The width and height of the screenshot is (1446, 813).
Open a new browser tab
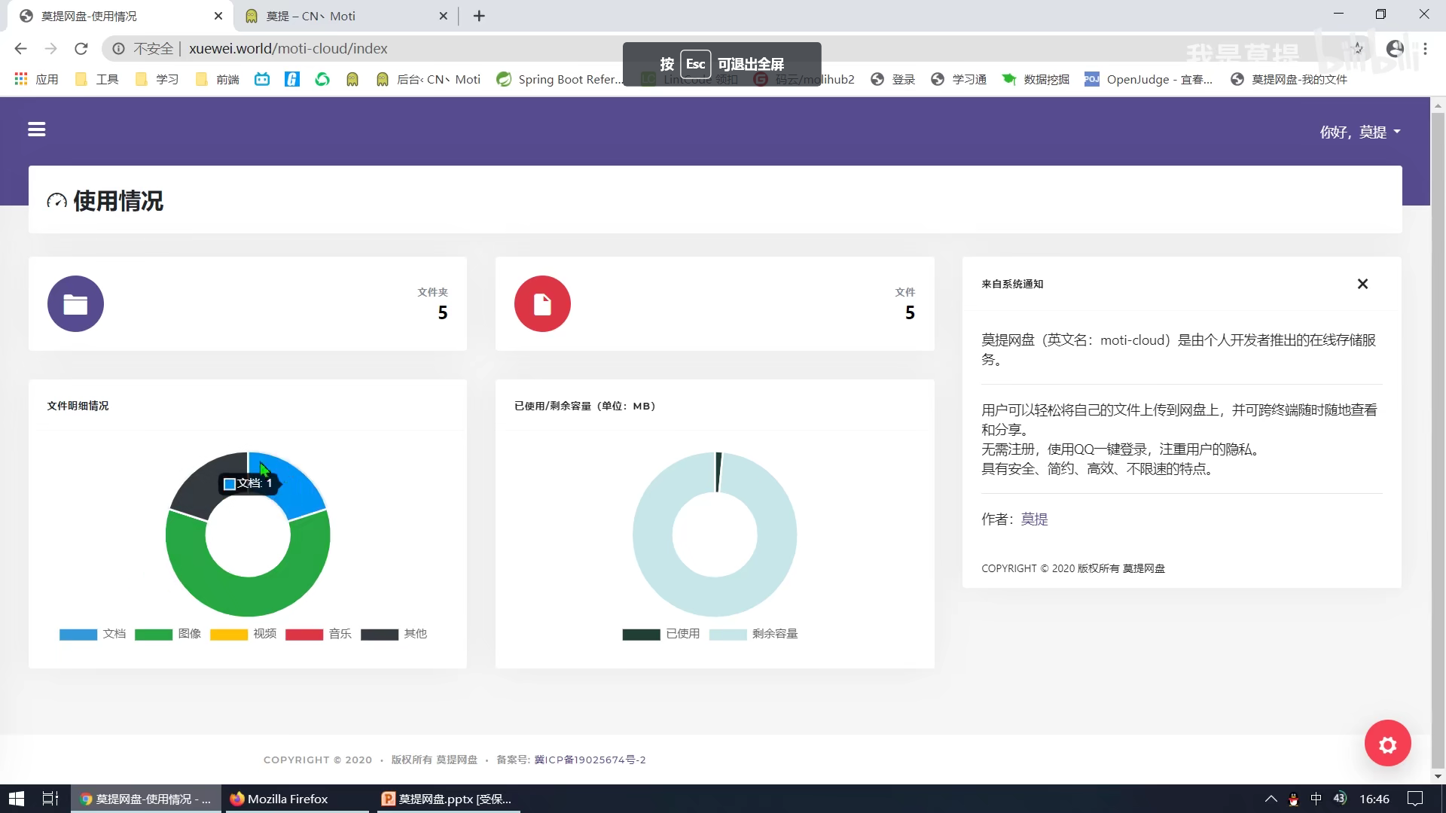click(x=479, y=16)
